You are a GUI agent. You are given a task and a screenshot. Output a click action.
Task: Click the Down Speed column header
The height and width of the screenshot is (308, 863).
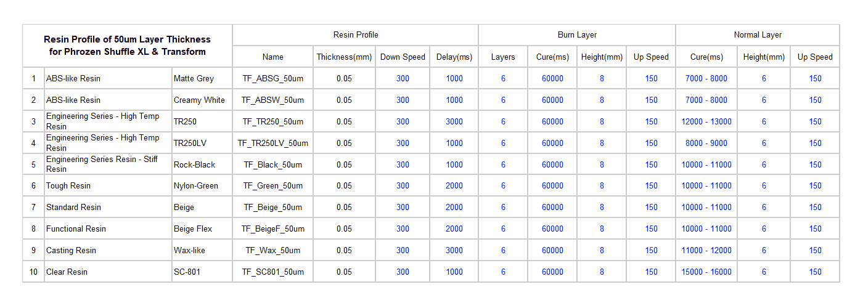[403, 57]
